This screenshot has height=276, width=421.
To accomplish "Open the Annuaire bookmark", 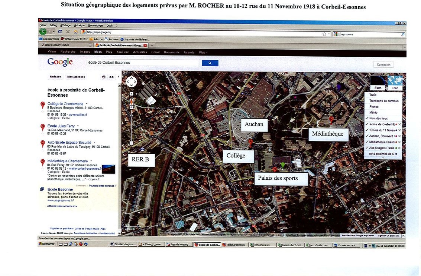I will pyautogui.click(x=111, y=39).
